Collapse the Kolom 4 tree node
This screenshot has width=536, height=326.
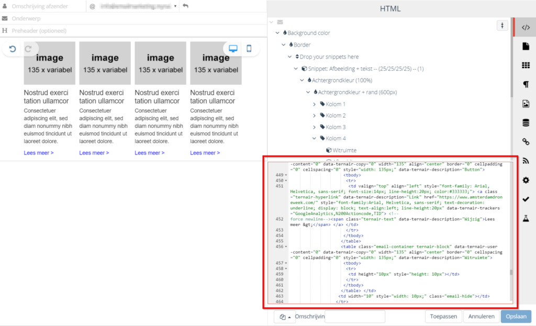click(314, 138)
